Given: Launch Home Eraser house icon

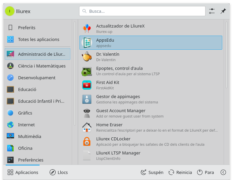Looking at the screenshot, I should click(x=87, y=128).
